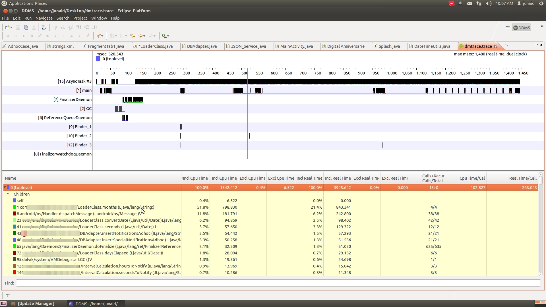The height and width of the screenshot is (307, 546).
Task: Click the red Skype indicator in top panel
Action: click(x=452, y=3)
